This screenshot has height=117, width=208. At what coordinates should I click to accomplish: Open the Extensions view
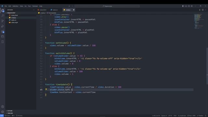3,32
